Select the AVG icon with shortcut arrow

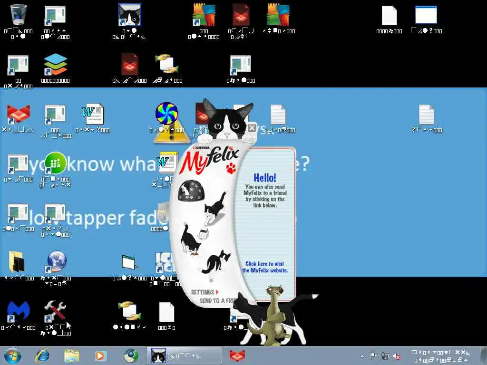(204, 15)
